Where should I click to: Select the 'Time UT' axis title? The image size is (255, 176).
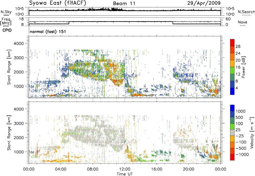pos(125,174)
